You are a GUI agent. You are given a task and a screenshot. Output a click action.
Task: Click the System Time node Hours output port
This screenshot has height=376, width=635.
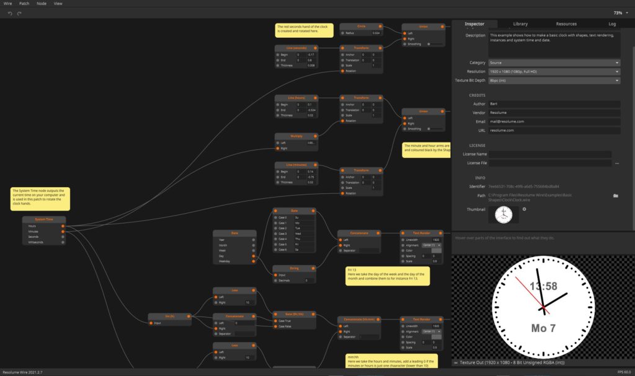click(63, 226)
